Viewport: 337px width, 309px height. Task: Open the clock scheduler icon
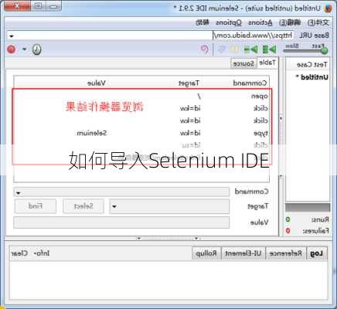click(36, 49)
